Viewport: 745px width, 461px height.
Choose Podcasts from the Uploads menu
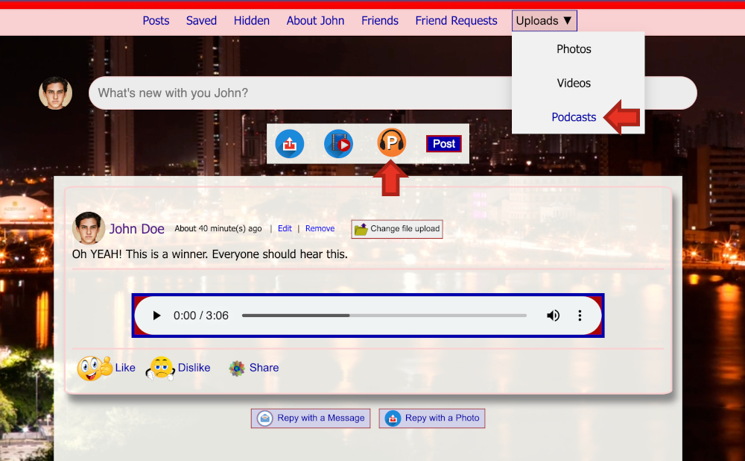(574, 117)
